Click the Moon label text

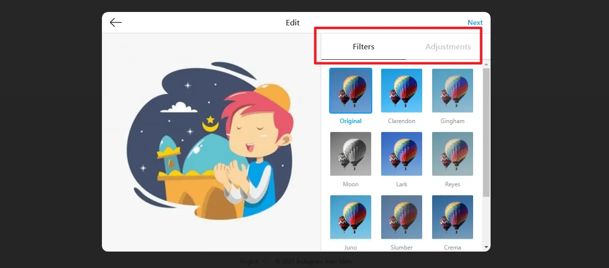click(x=351, y=184)
